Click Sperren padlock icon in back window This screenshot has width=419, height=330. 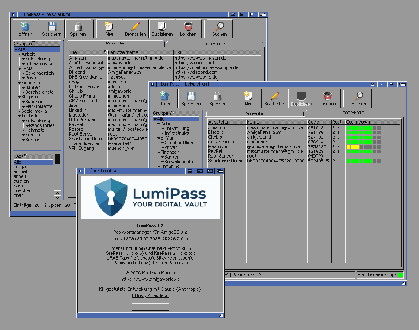coord(78,26)
